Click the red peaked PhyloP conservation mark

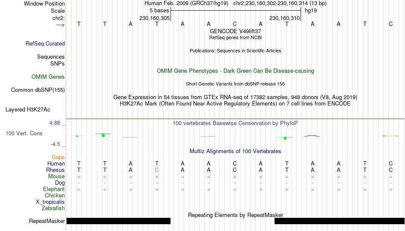312,136
